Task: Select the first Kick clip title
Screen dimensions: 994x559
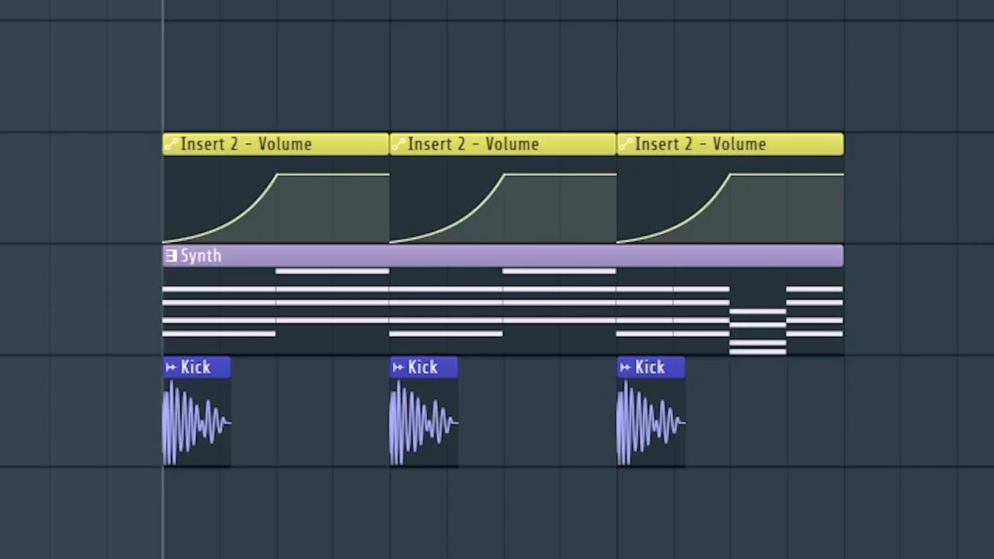Action: [196, 367]
